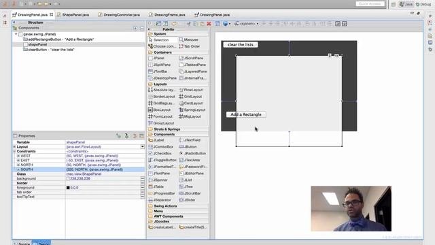Image resolution: width=435 pixels, height=245 pixels.
Task: Switch to the Debug perspective
Action: pos(423,4)
